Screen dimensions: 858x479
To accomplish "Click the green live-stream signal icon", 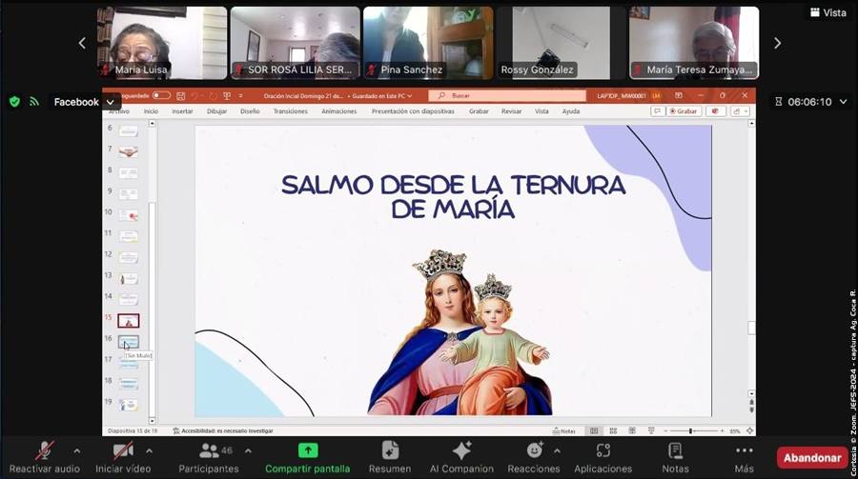I will point(34,102).
